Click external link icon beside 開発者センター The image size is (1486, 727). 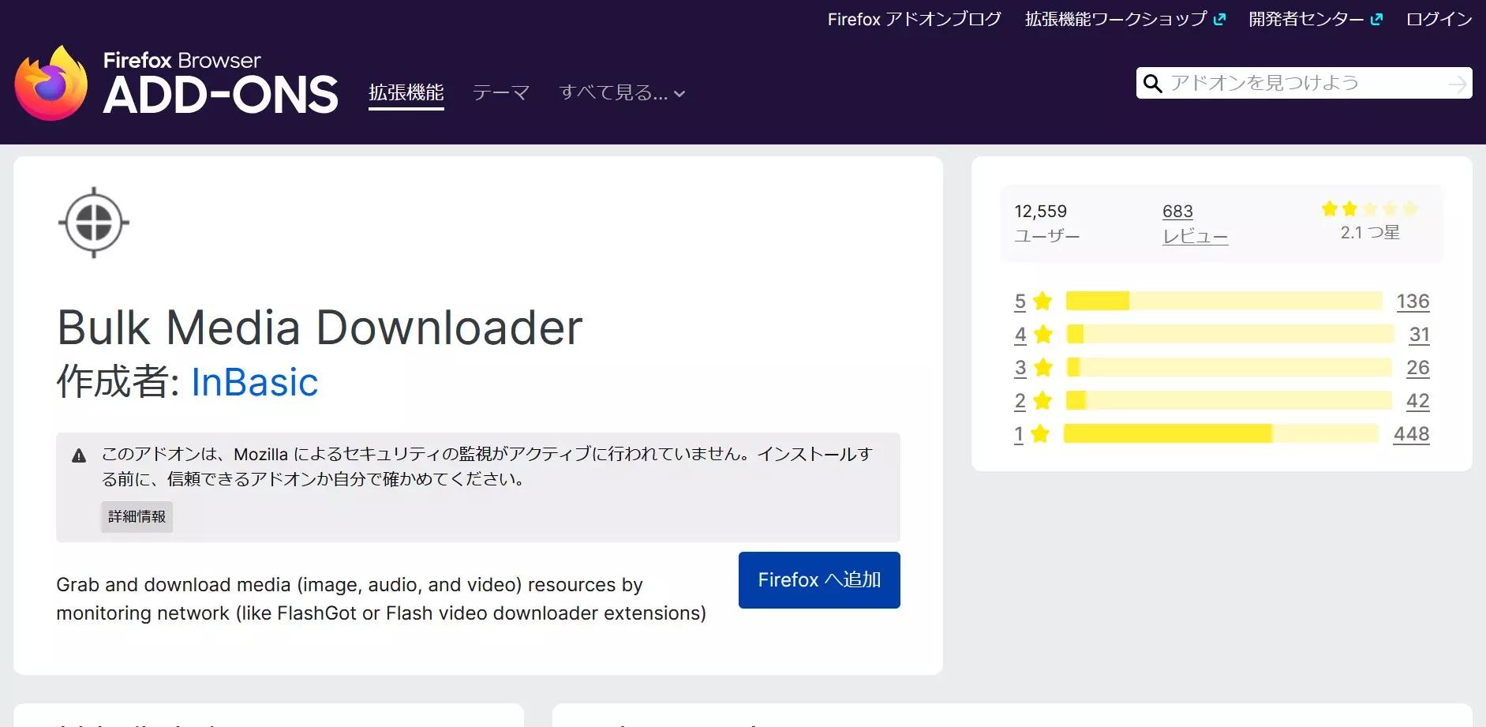click(x=1376, y=20)
